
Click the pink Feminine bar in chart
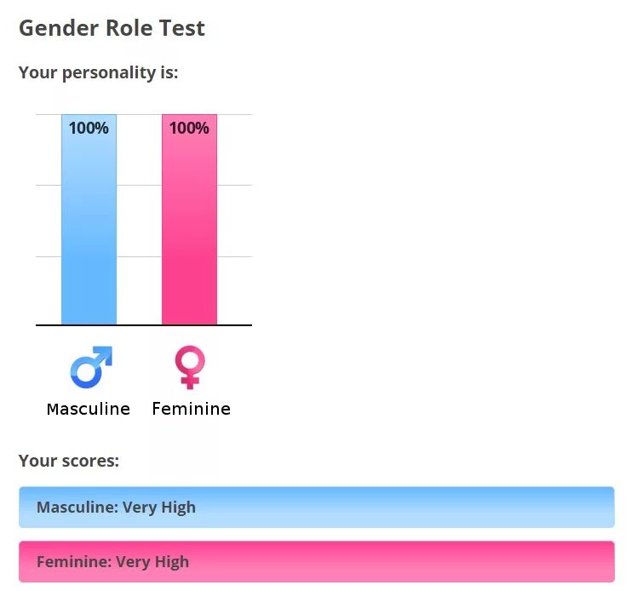pyautogui.click(x=190, y=220)
